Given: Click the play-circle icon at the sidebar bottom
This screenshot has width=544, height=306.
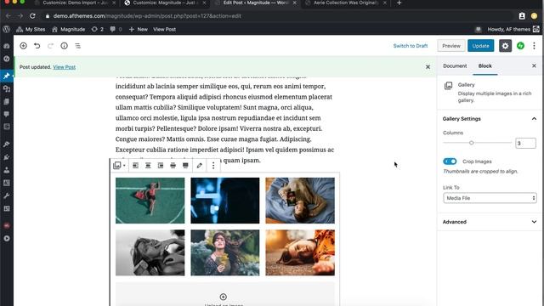Looking at the screenshot, I should (x=7, y=238).
